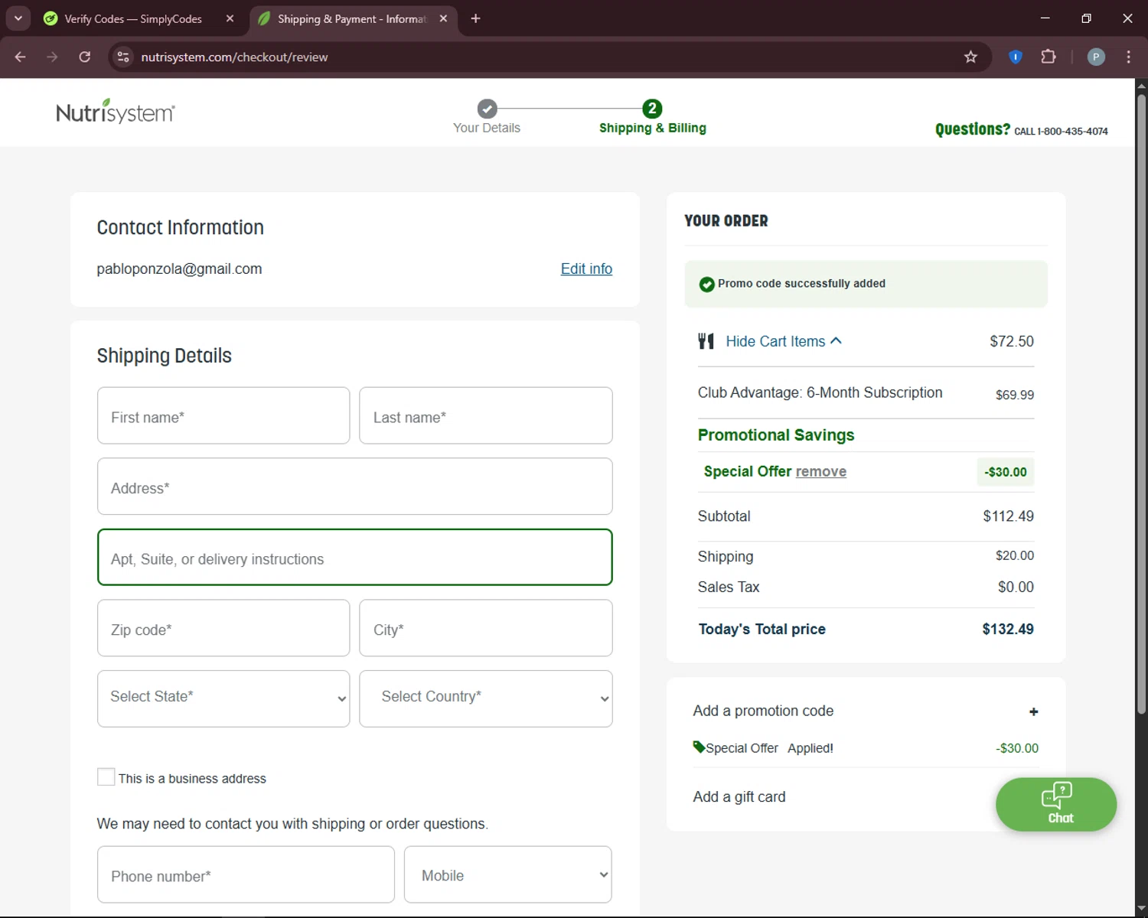This screenshot has height=918, width=1148.
Task: Click into the Zip code field
Action: [223, 628]
